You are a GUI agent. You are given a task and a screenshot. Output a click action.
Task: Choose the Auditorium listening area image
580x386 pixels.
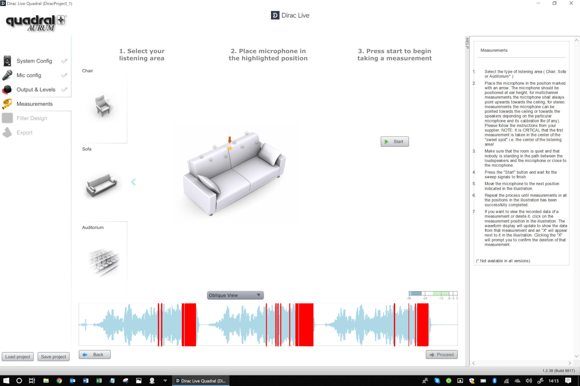[x=104, y=261]
